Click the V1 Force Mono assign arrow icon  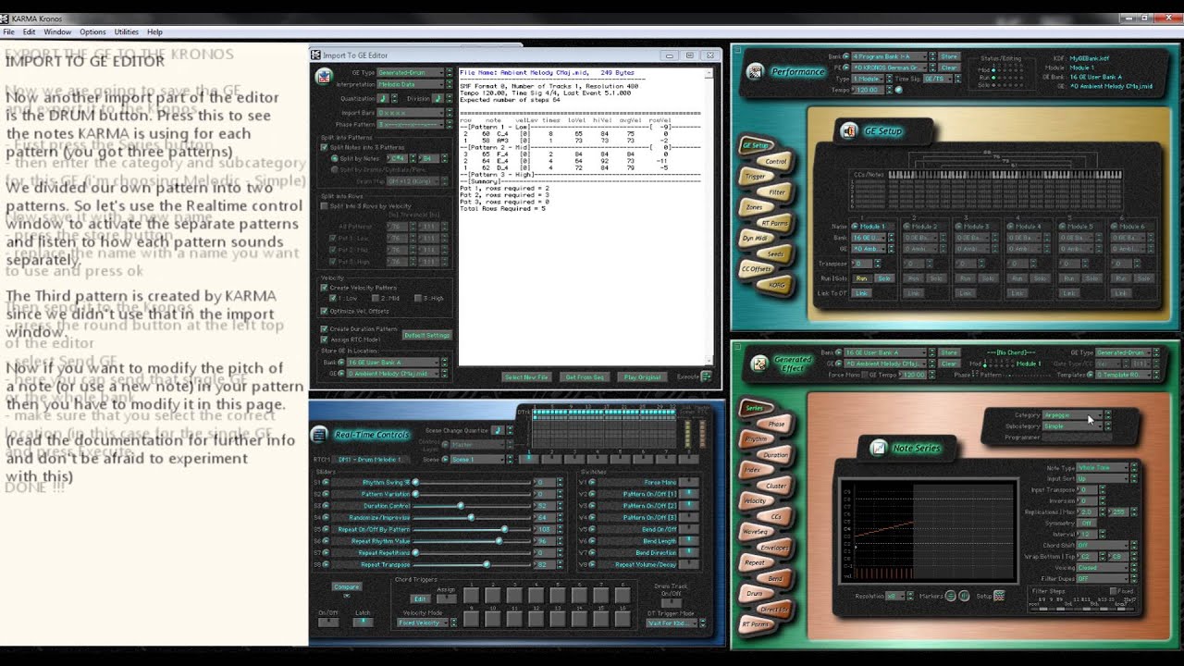click(592, 482)
